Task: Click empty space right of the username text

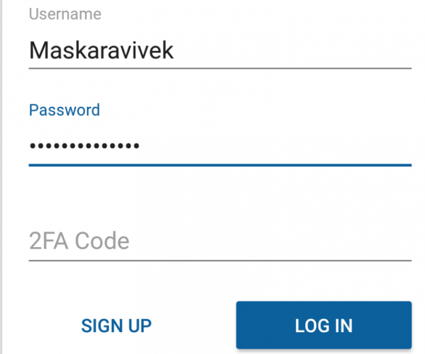Action: (291, 51)
